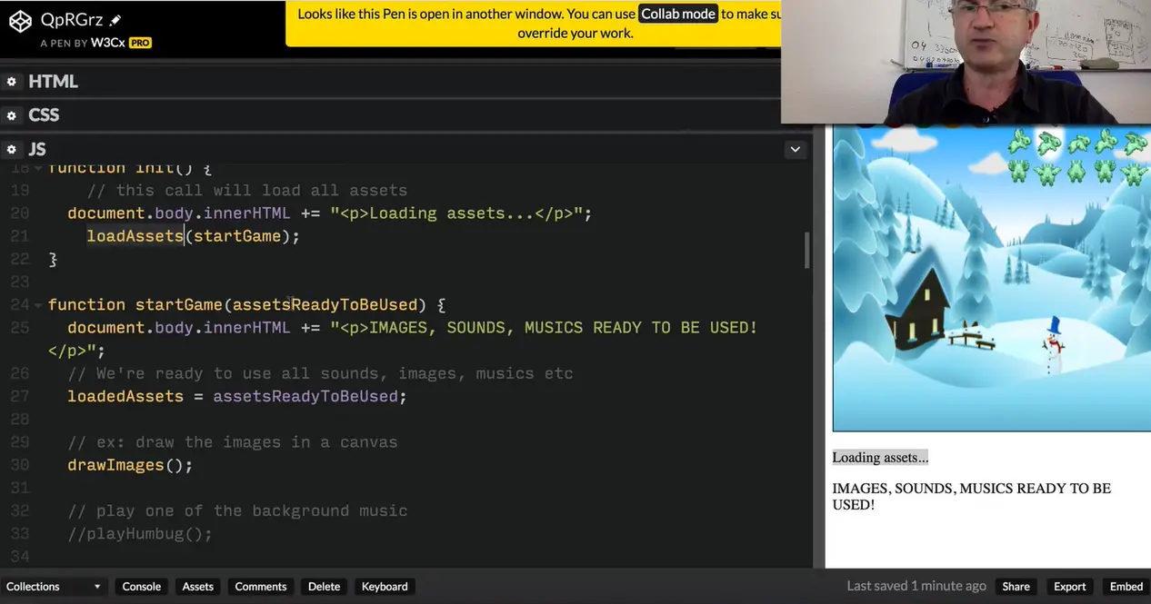Click the Delete button
Viewport: 1151px width, 604px height.
coord(324,587)
